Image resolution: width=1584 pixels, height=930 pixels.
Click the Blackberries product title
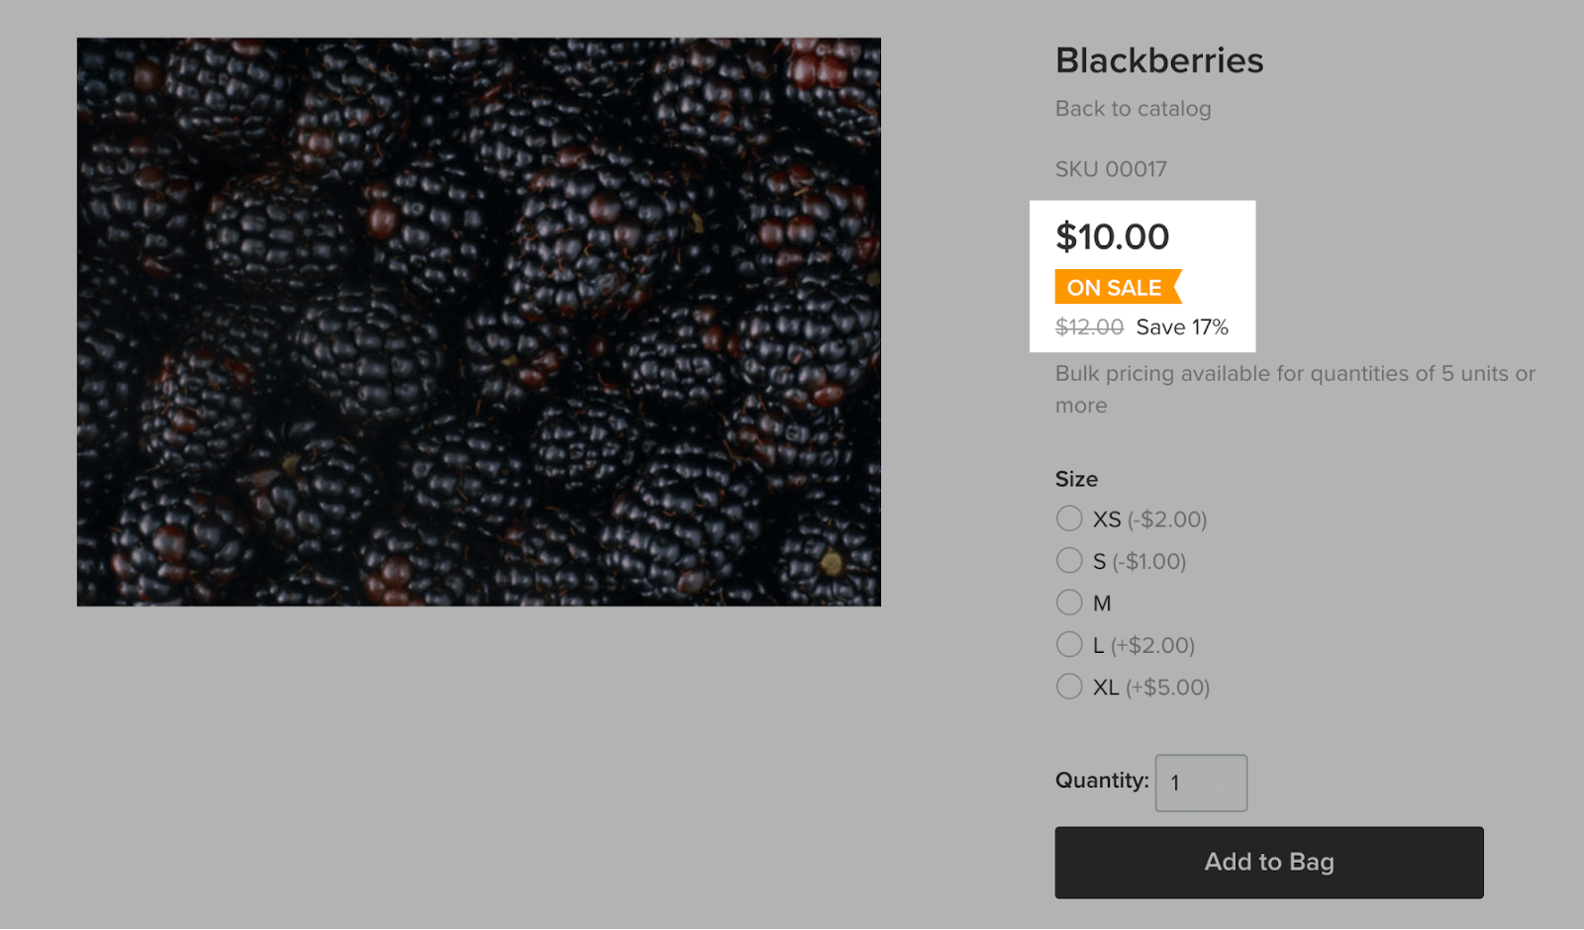click(1158, 60)
